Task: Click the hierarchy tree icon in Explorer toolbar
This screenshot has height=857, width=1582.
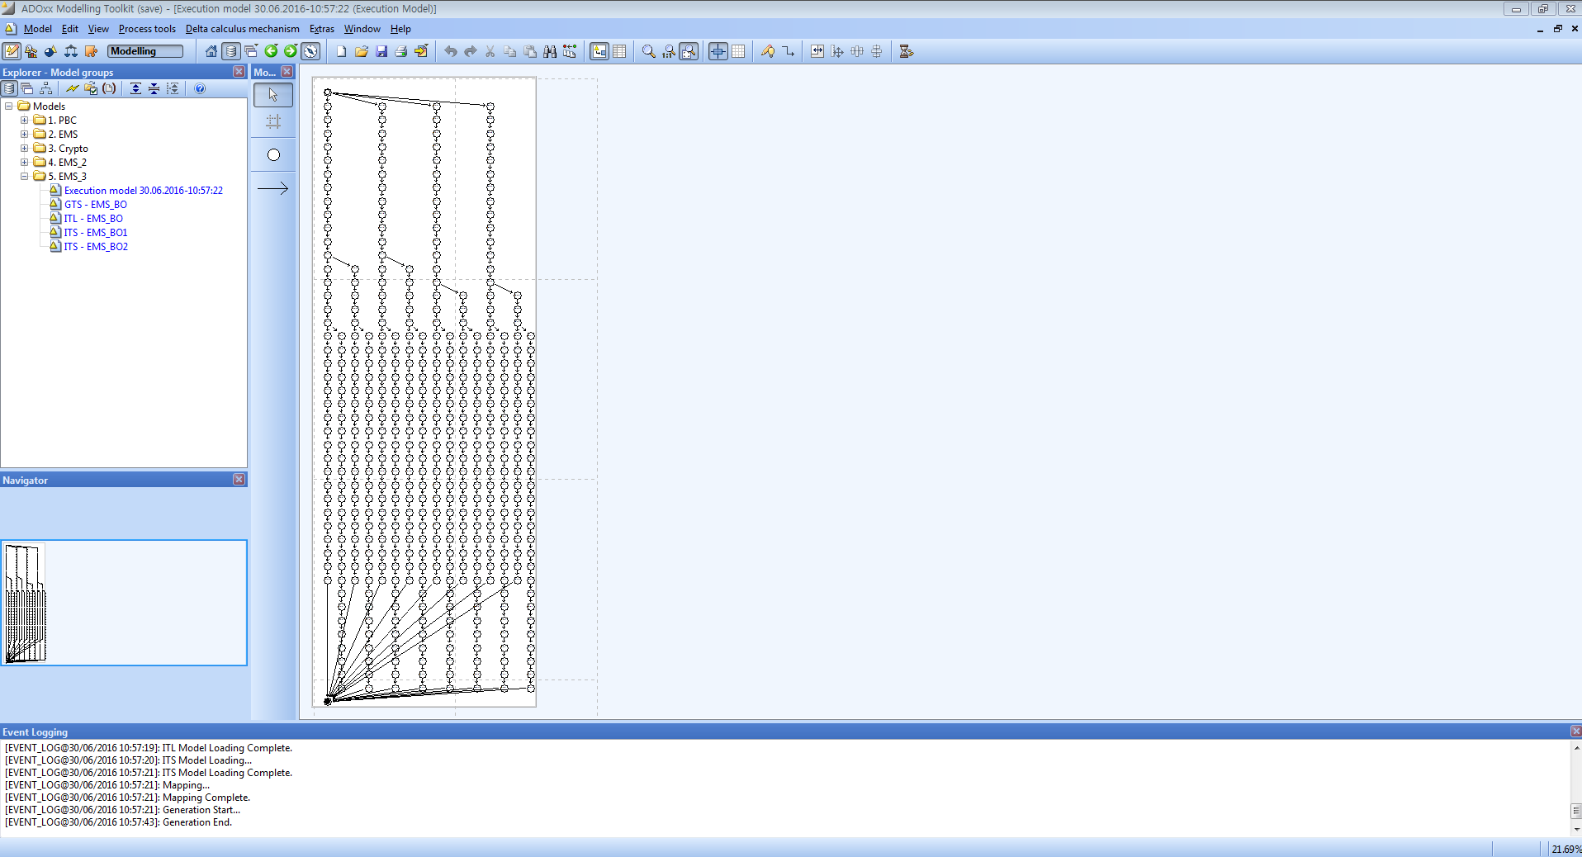Action: click(46, 88)
